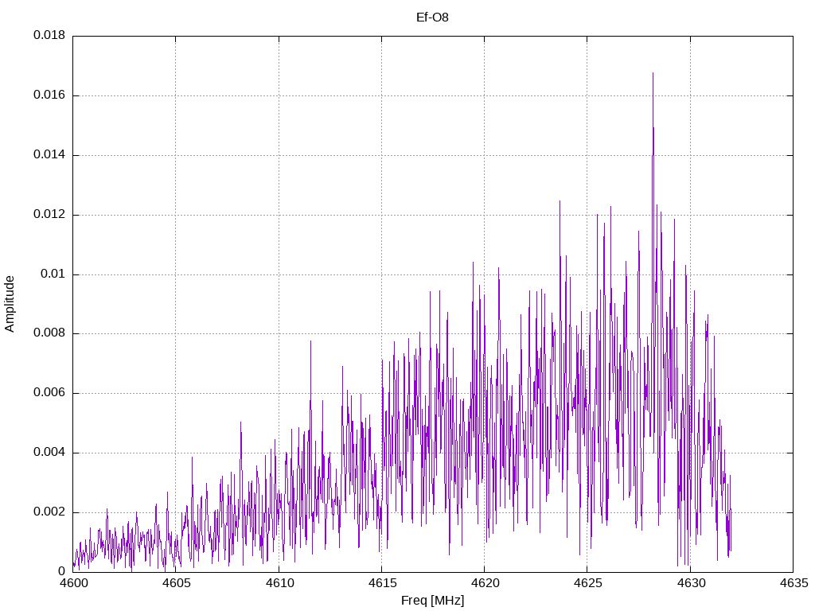
Task: Click the 4630 x-axis tick label
Action: tap(691, 583)
